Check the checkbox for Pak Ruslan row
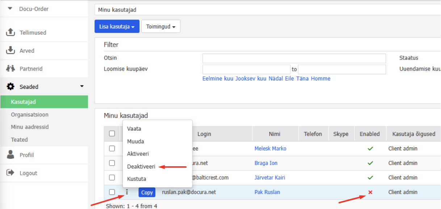This screenshot has height=209, width=441. coord(112,192)
